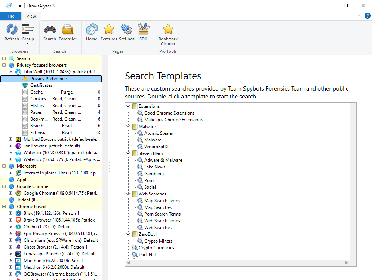Open the File menu tab
Screen dimensions: 372x280
(11, 16)
